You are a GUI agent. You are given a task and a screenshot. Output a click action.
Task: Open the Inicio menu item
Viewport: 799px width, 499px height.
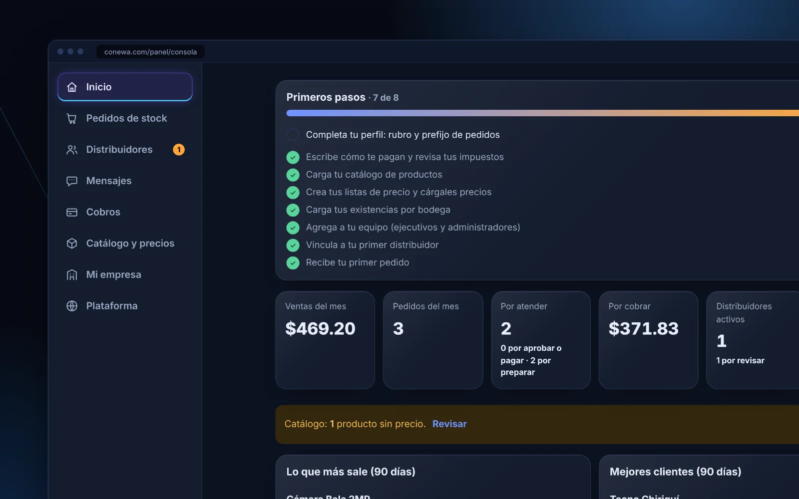(125, 87)
